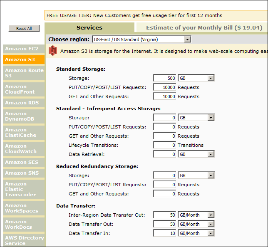Open Amazon Route 53 service
The image size is (268, 247).
24,73
